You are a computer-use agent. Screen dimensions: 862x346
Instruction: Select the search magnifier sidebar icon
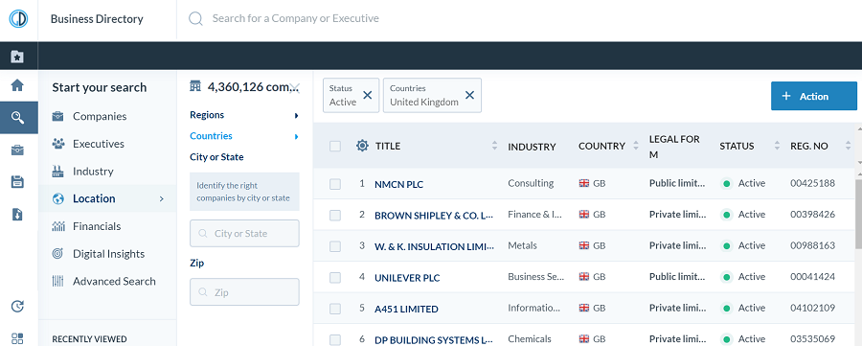(x=17, y=117)
